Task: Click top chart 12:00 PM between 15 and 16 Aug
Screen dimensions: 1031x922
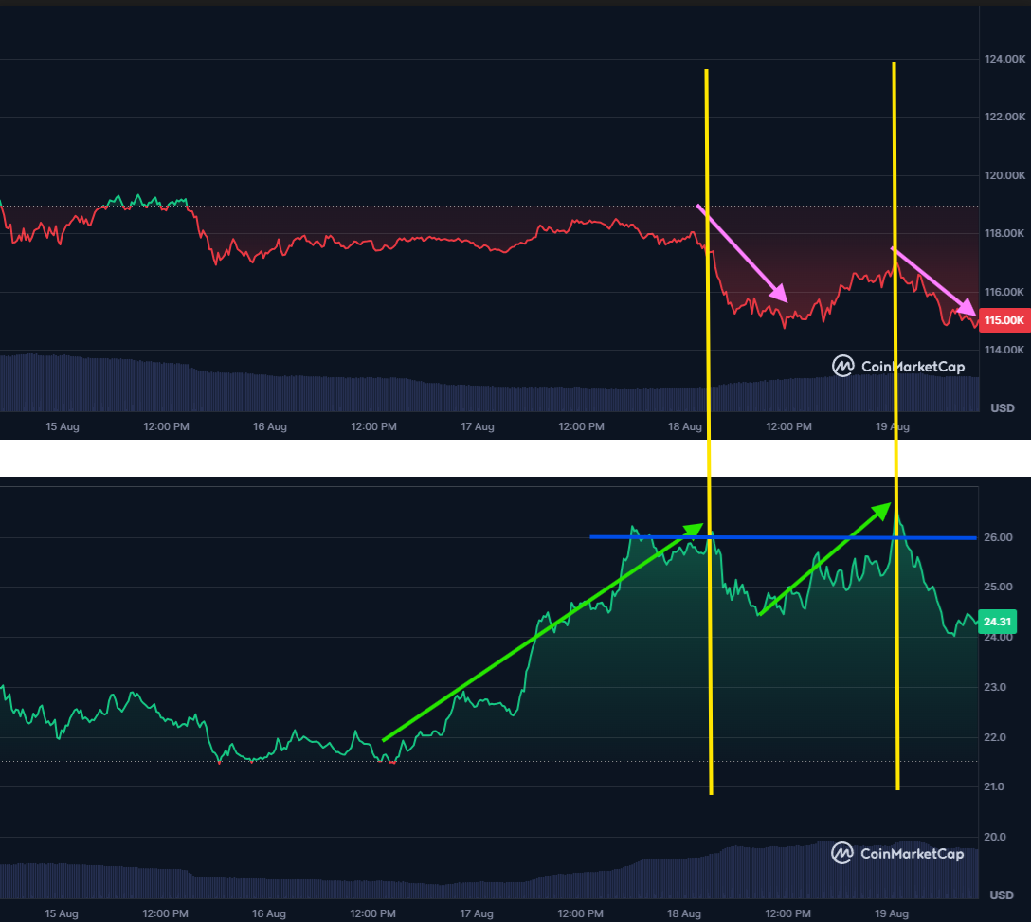Action: tap(167, 426)
